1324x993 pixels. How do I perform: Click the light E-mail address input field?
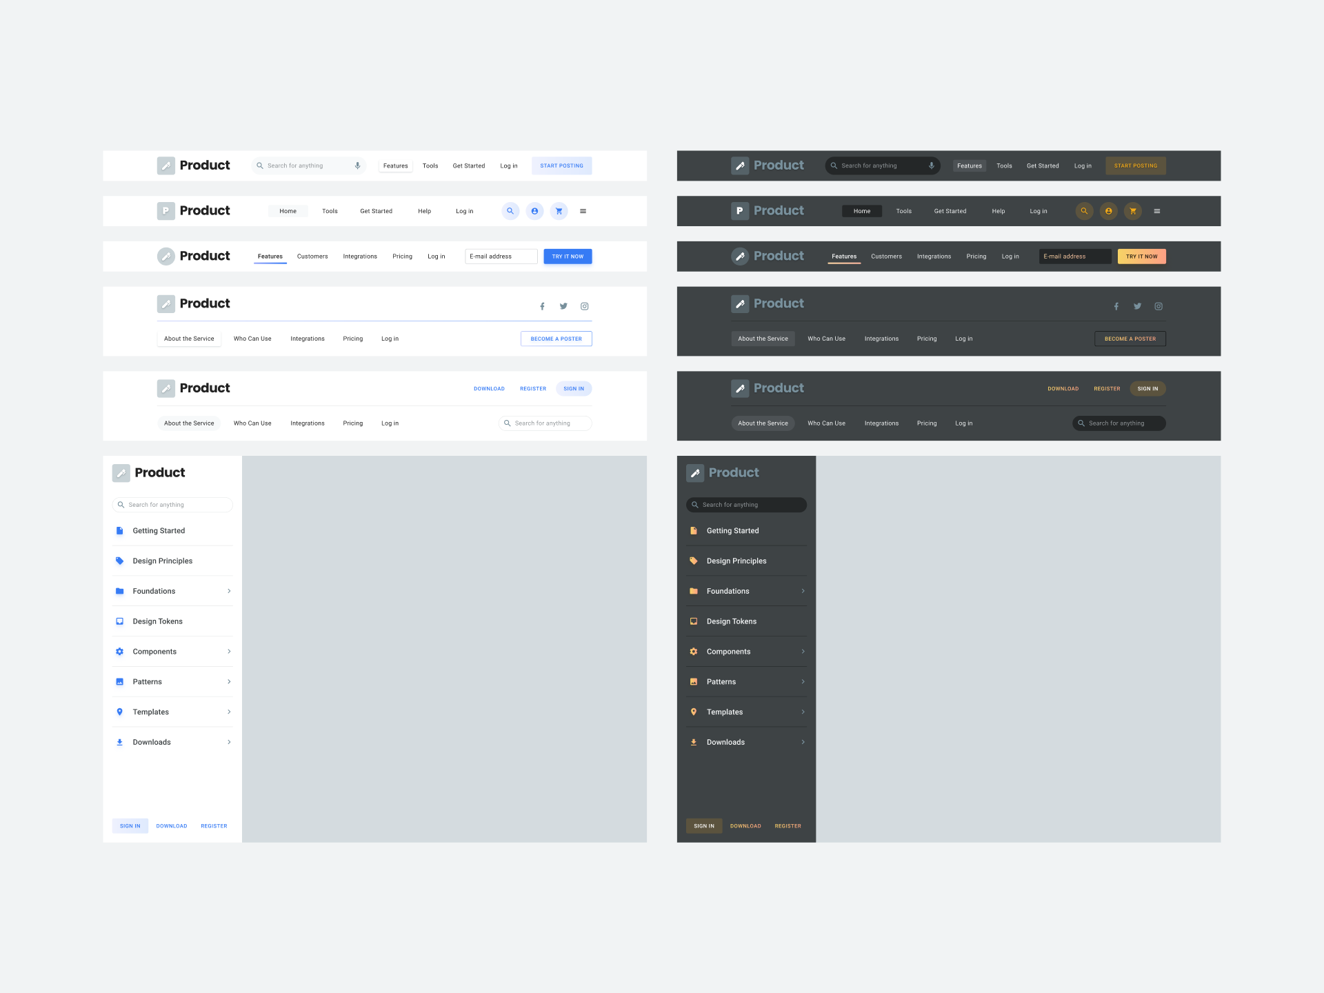501,257
